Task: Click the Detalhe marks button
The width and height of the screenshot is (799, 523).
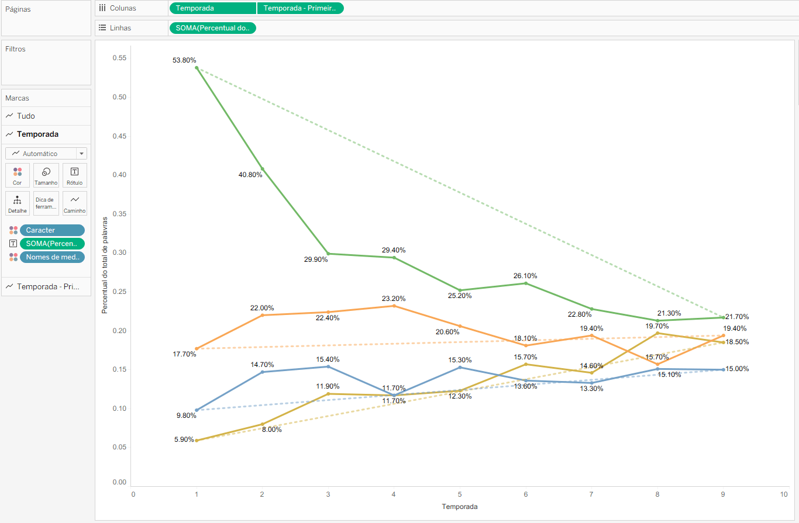Action: point(18,203)
